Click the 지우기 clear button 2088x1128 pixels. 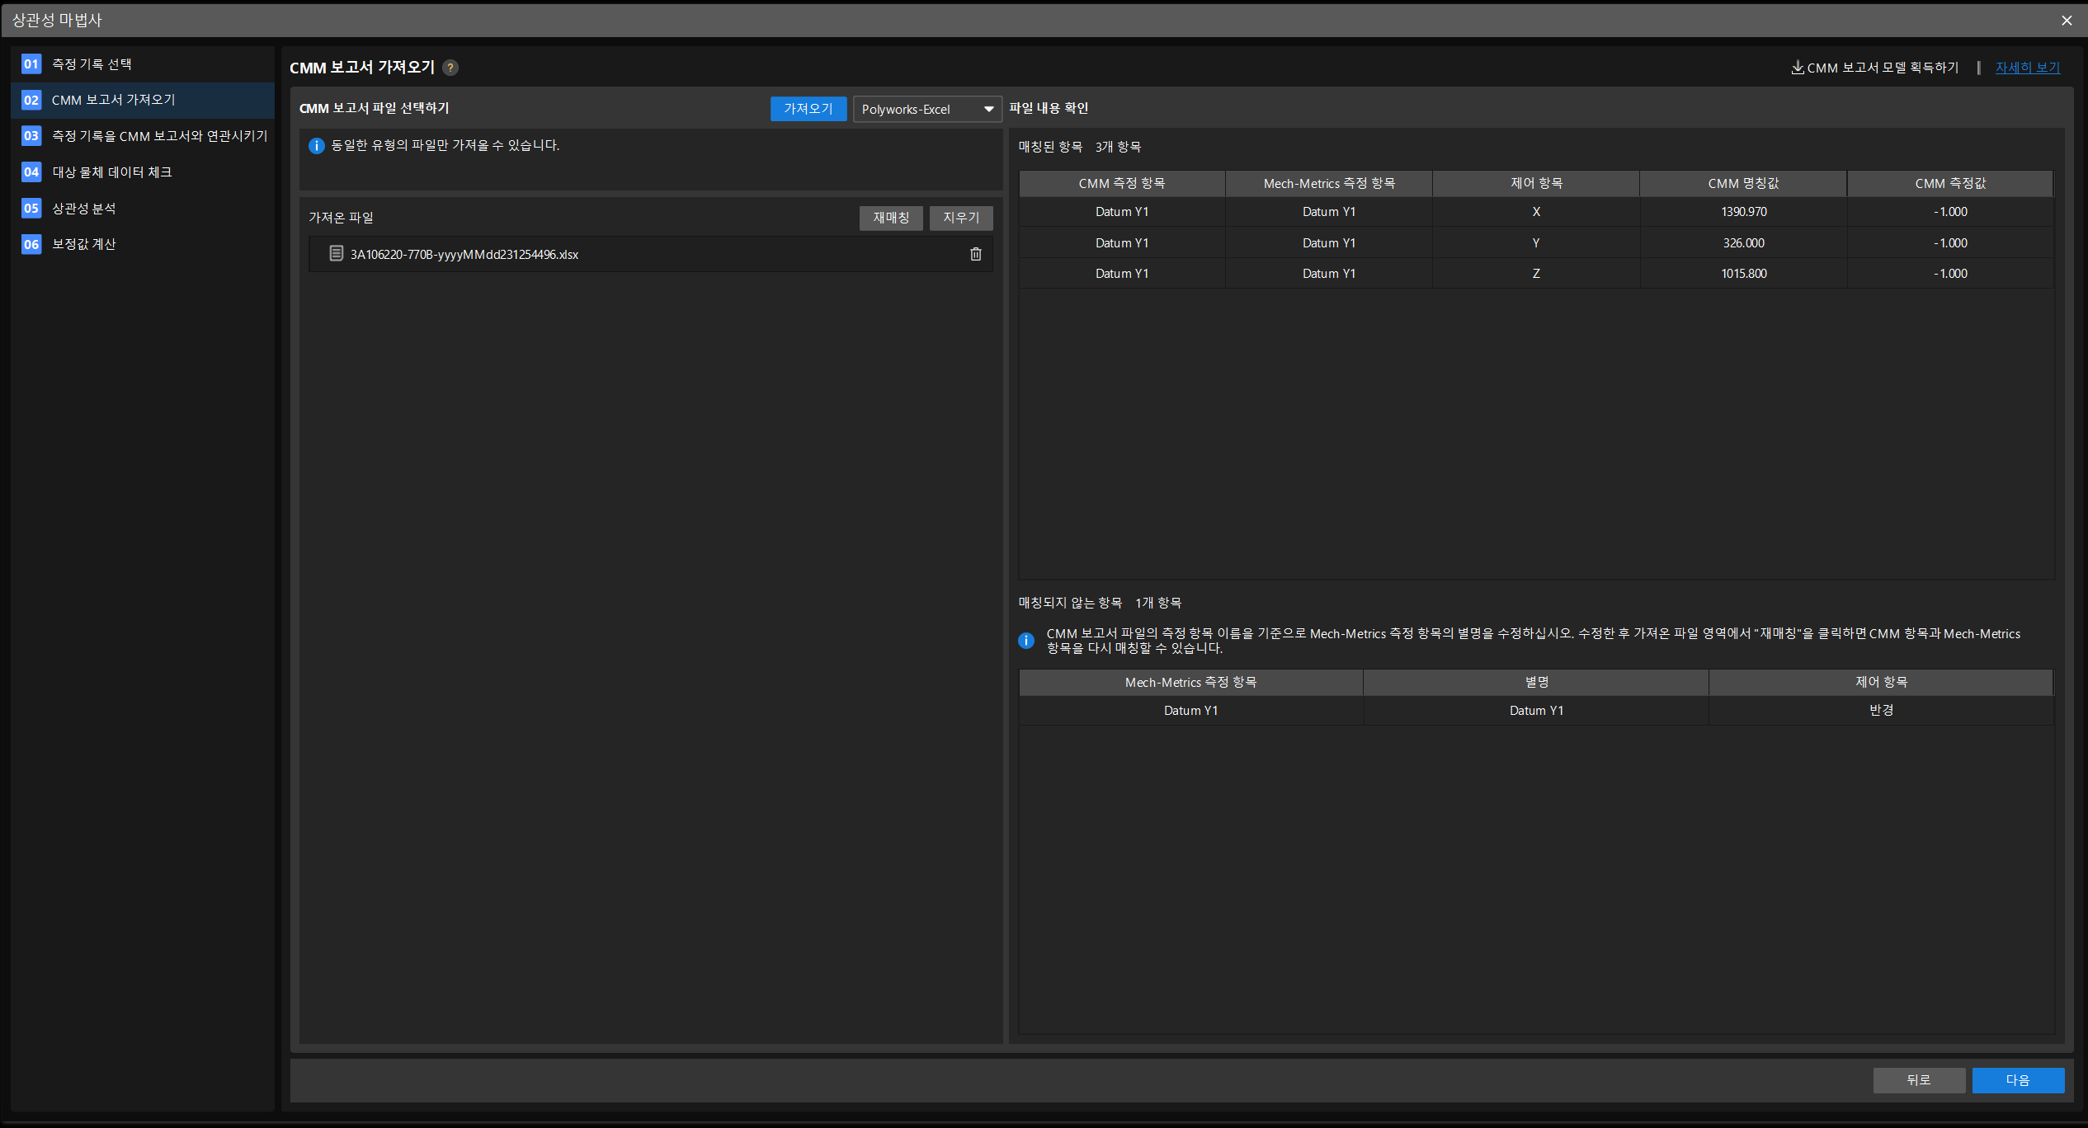tap(961, 218)
